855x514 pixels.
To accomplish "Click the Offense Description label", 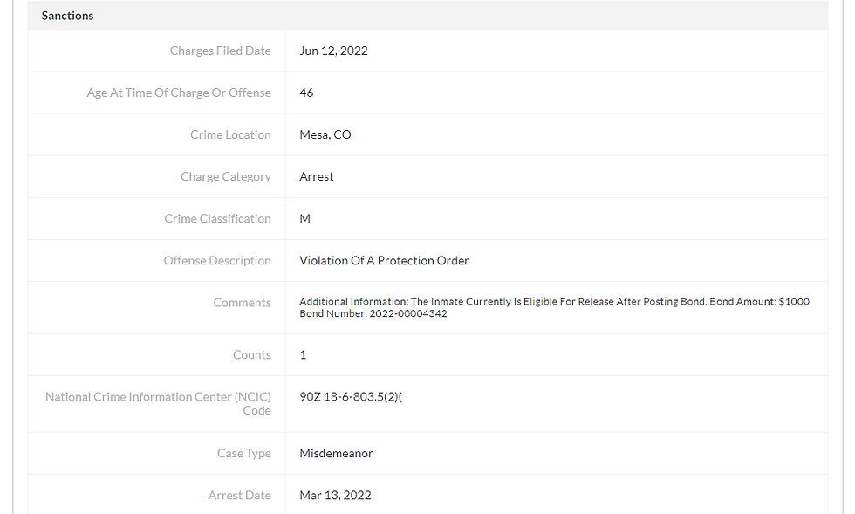I will point(217,260).
